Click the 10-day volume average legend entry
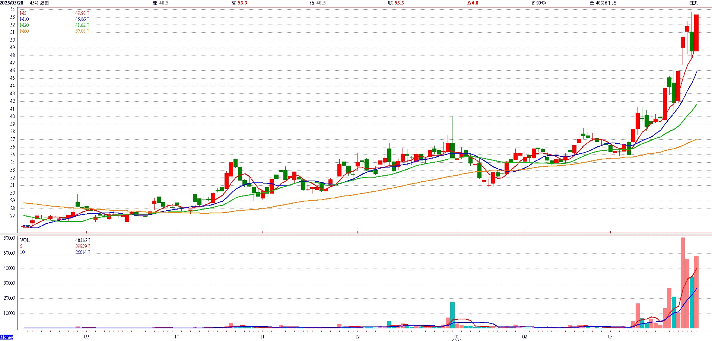Image resolution: width=712 pixels, height=341 pixels. click(x=22, y=252)
